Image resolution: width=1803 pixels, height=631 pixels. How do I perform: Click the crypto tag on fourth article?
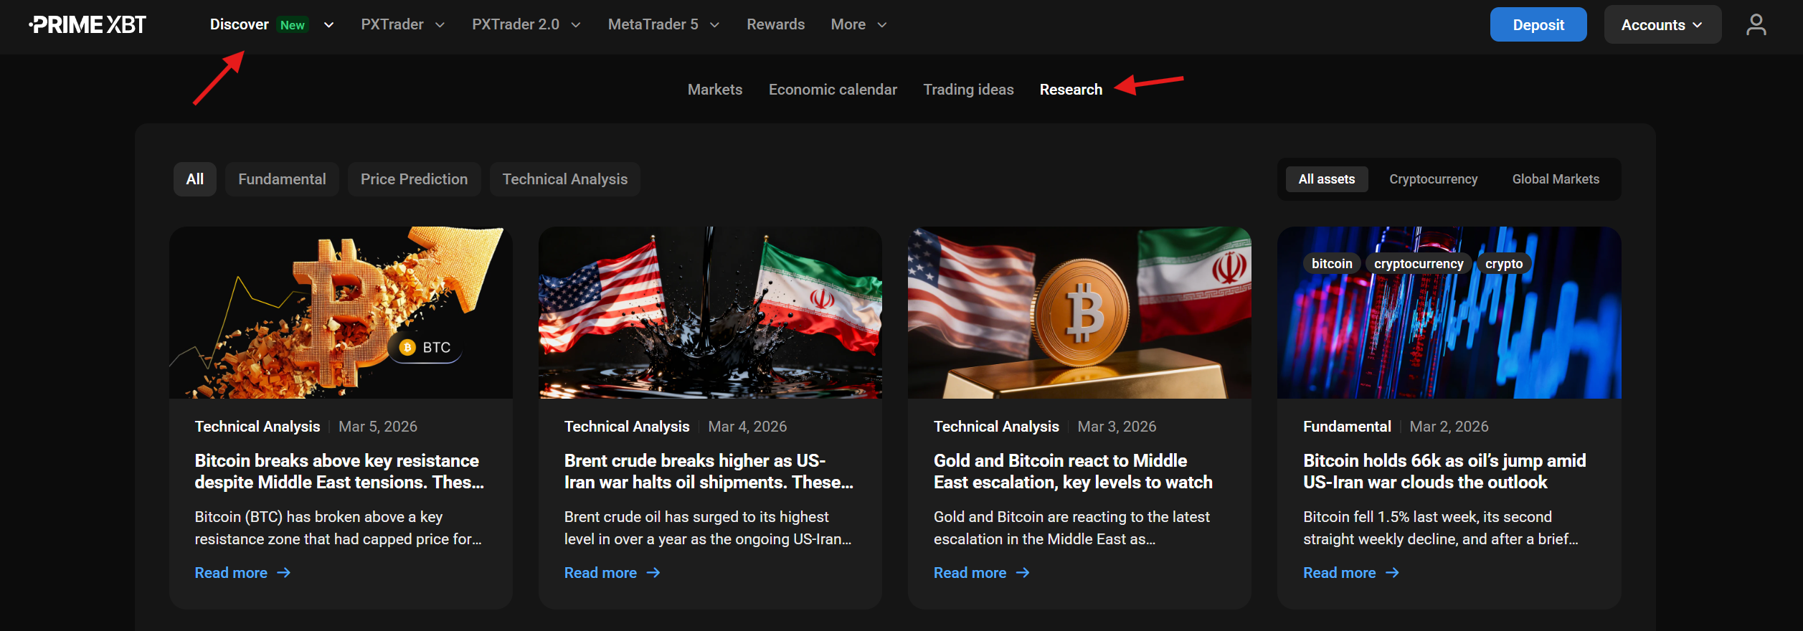coord(1503,264)
